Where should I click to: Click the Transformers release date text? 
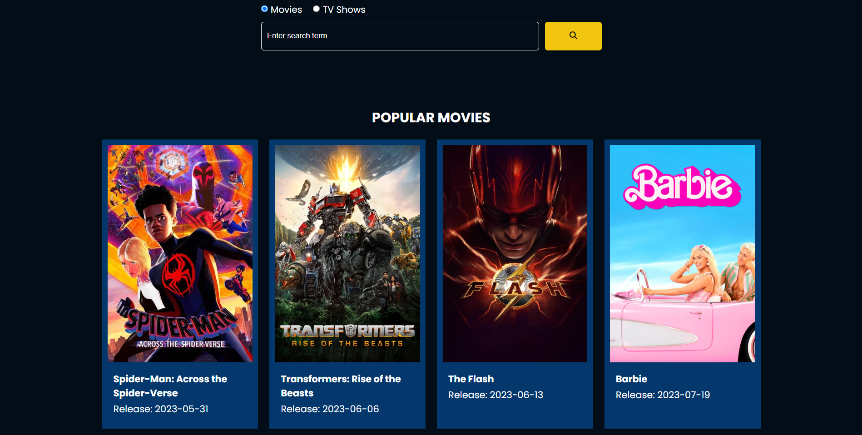click(330, 409)
